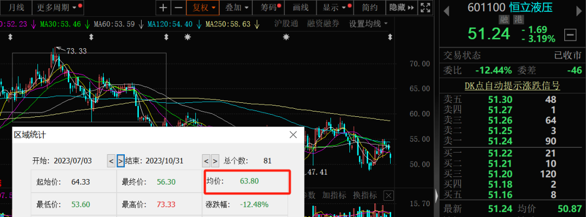The height and width of the screenshot is (217, 586).
Task: Click 隐藏 to hide side panel
Action: coord(402,8)
